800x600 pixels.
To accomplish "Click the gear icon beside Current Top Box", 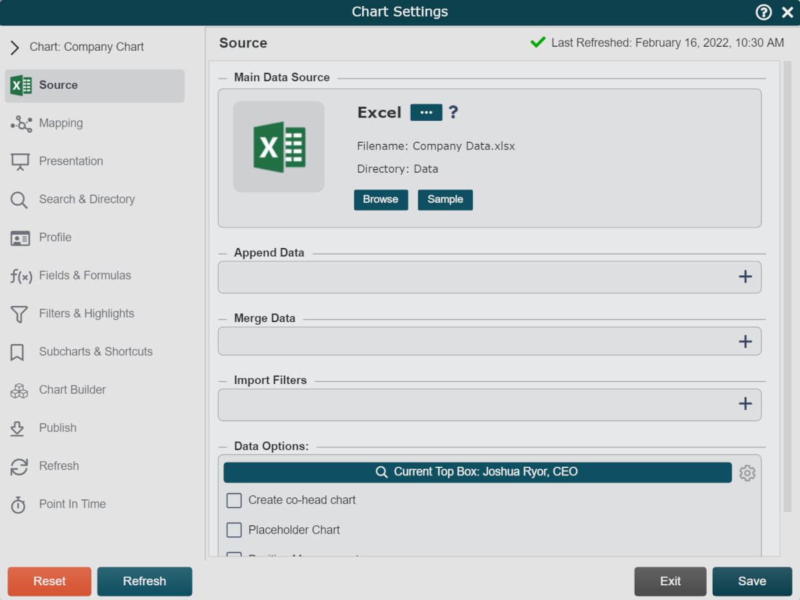I will (747, 473).
